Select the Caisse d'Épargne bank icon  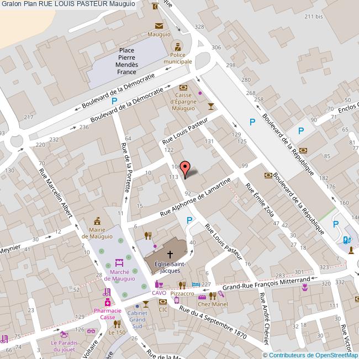[183, 88]
